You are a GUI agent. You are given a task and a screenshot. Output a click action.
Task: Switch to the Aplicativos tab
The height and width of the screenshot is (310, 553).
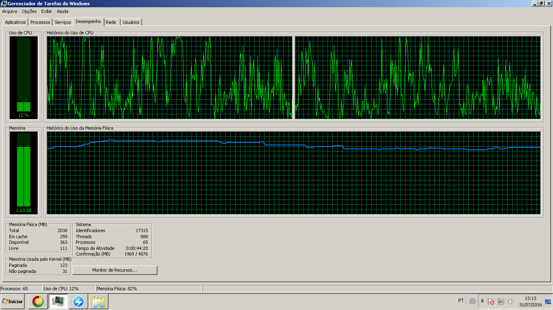pyautogui.click(x=15, y=22)
